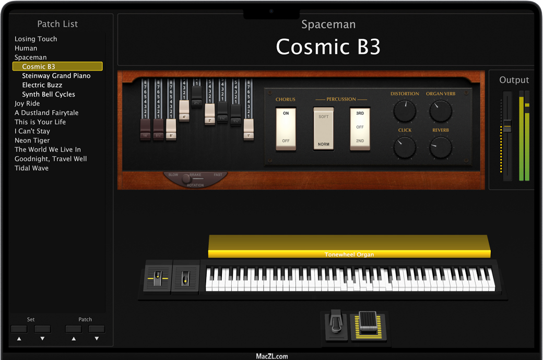
Task: Select the Tonewheel Organ layer bar
Action: (x=349, y=246)
